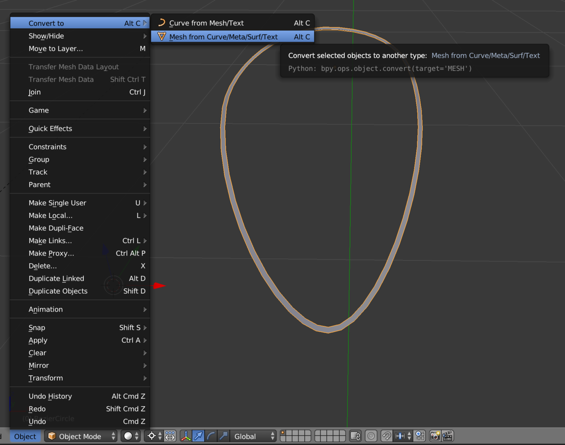Select Move to Layer… entry
Screen dimensions: 565x445
point(80,49)
